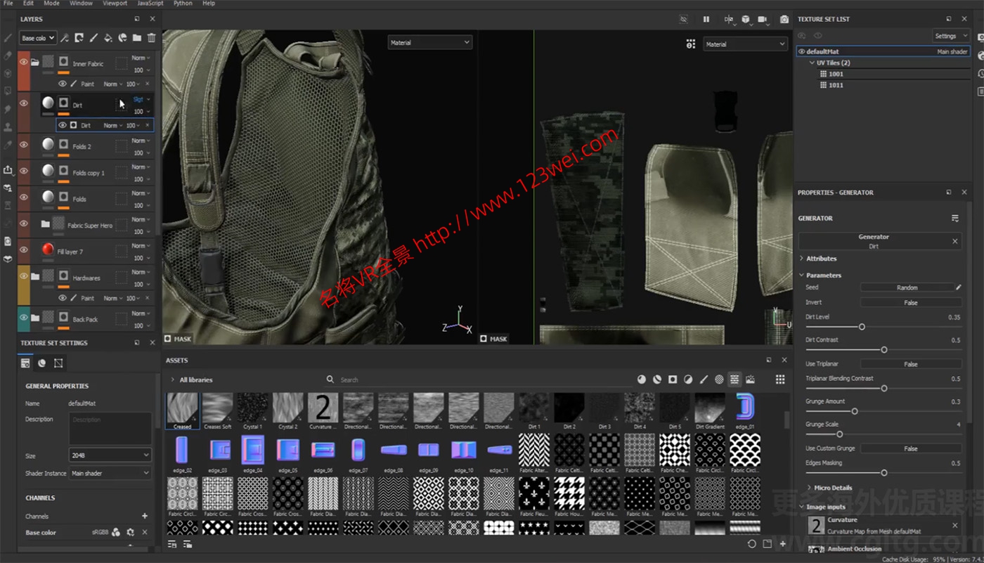Open the Material view mode dropdown
Image resolution: width=984 pixels, height=563 pixels.
click(x=429, y=42)
